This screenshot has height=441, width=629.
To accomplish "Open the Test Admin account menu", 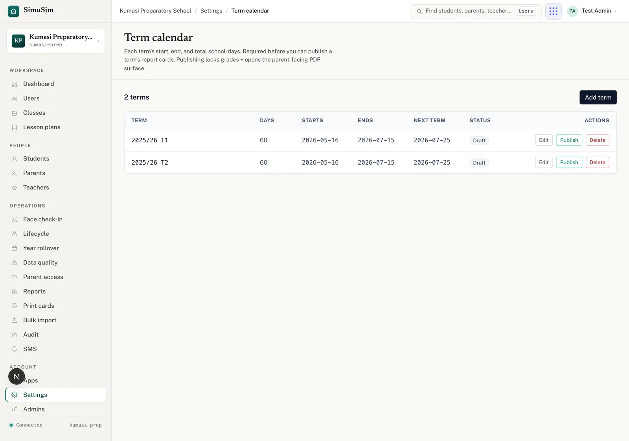I will [x=592, y=11].
